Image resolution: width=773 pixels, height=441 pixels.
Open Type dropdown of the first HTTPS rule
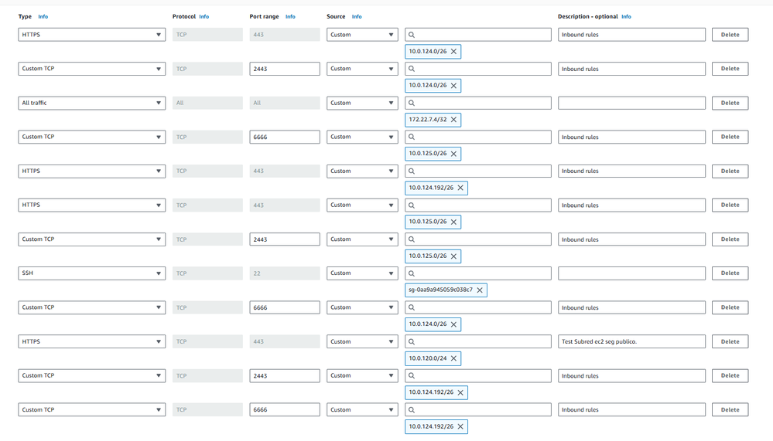click(x=91, y=35)
